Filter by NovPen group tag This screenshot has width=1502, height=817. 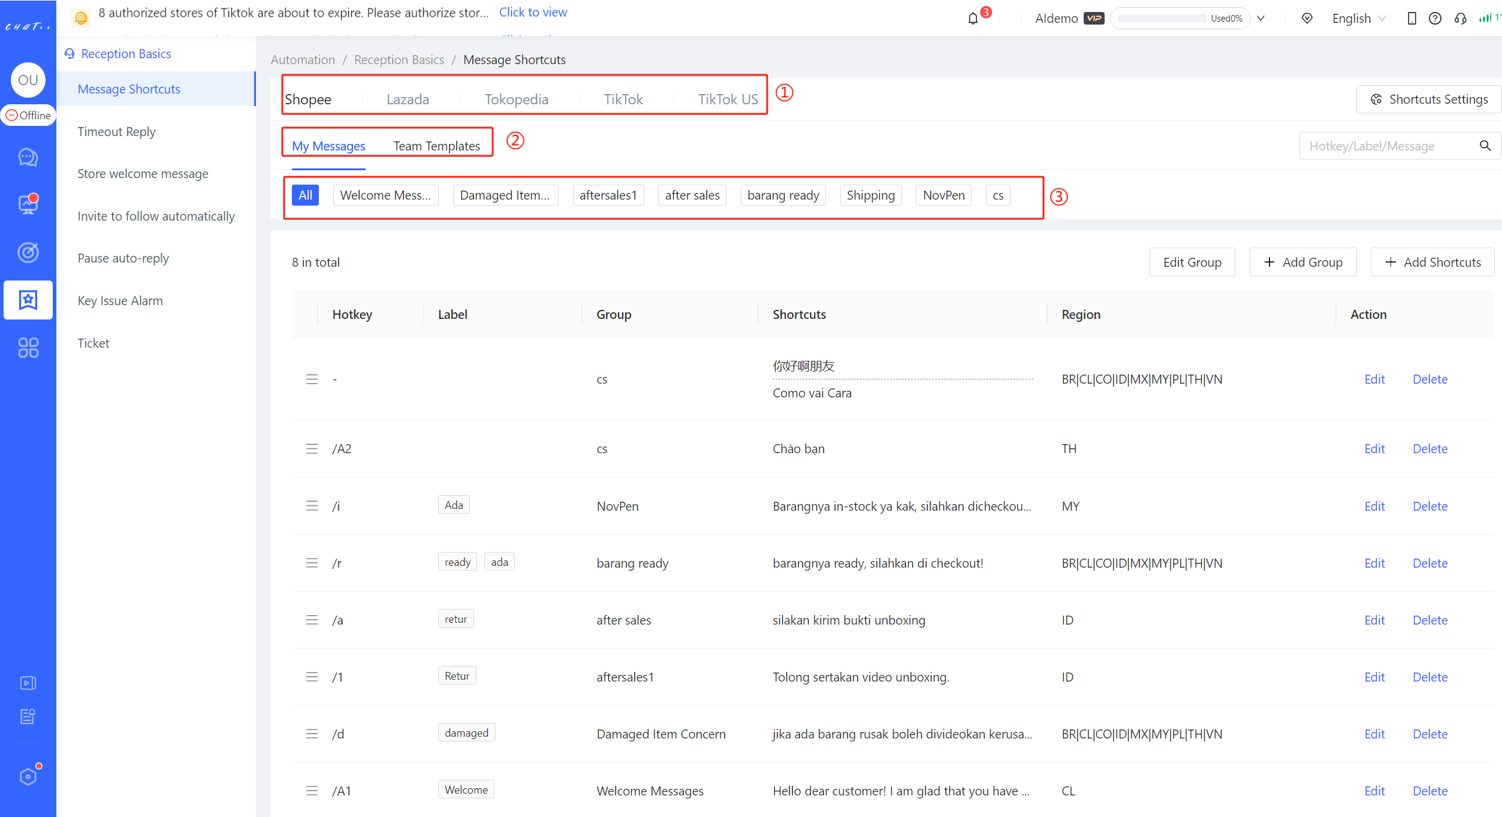click(x=943, y=195)
